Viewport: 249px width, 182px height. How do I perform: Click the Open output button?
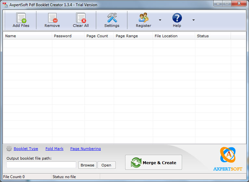coord(106,165)
